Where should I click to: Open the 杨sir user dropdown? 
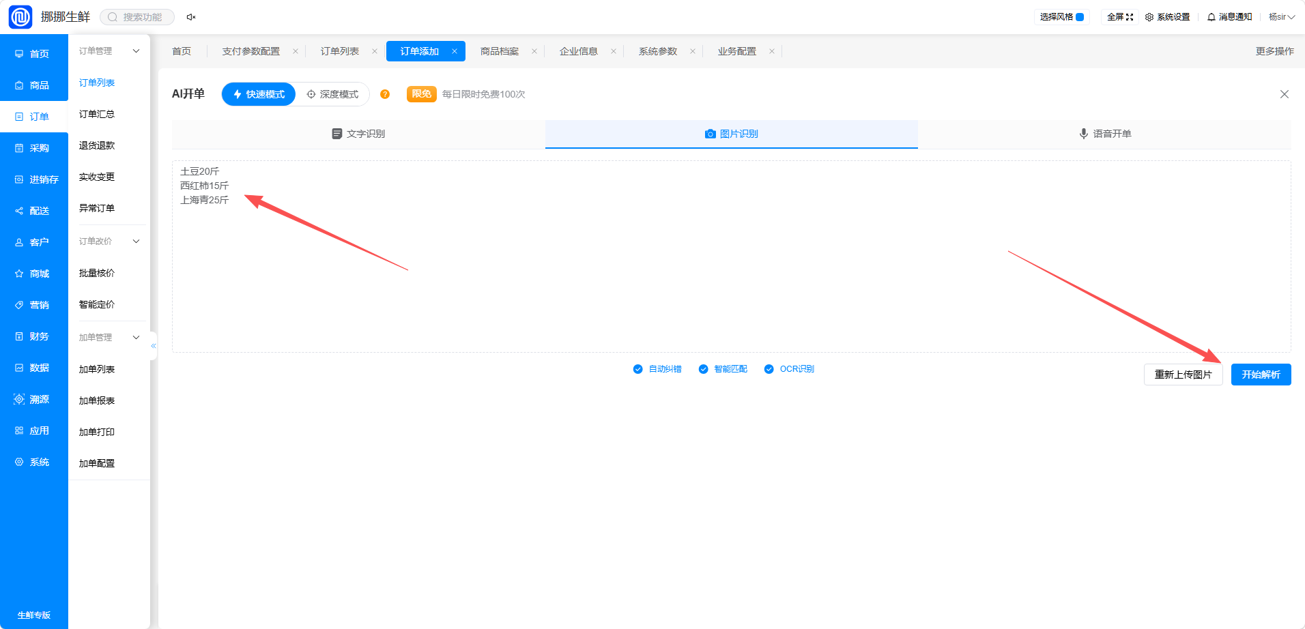pyautogui.click(x=1282, y=17)
